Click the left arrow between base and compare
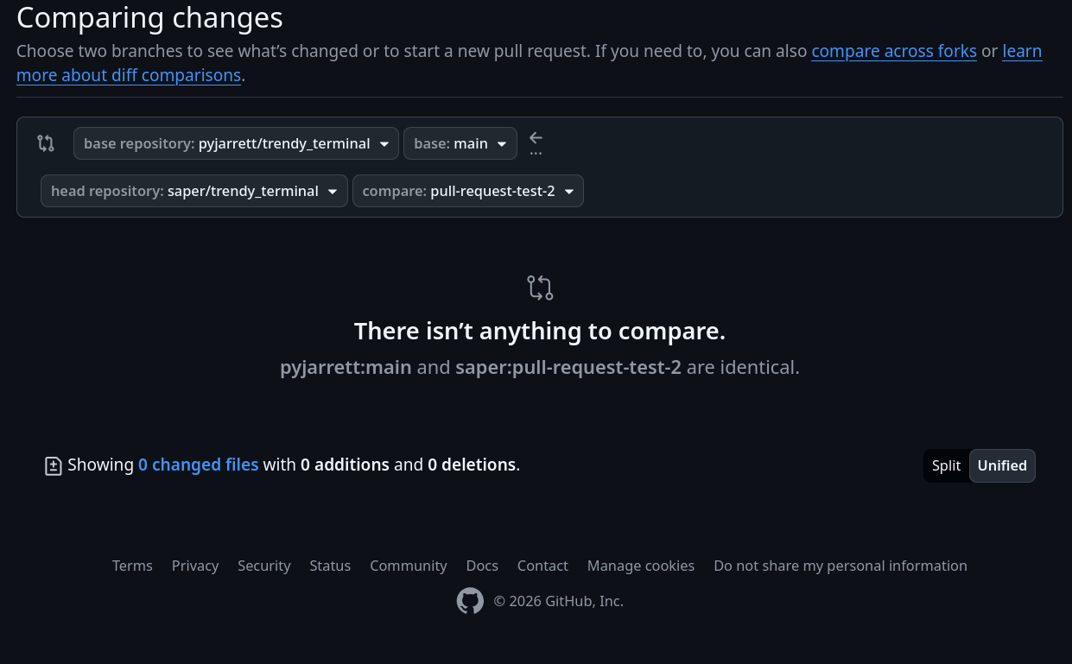Viewport: 1072px width, 664px height. [536, 138]
